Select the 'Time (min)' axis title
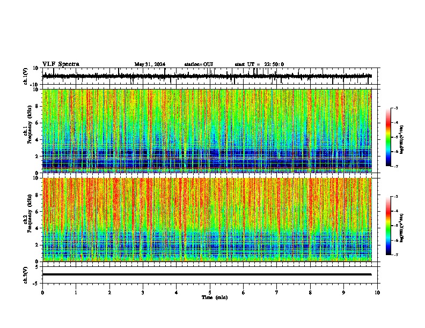 215,297
